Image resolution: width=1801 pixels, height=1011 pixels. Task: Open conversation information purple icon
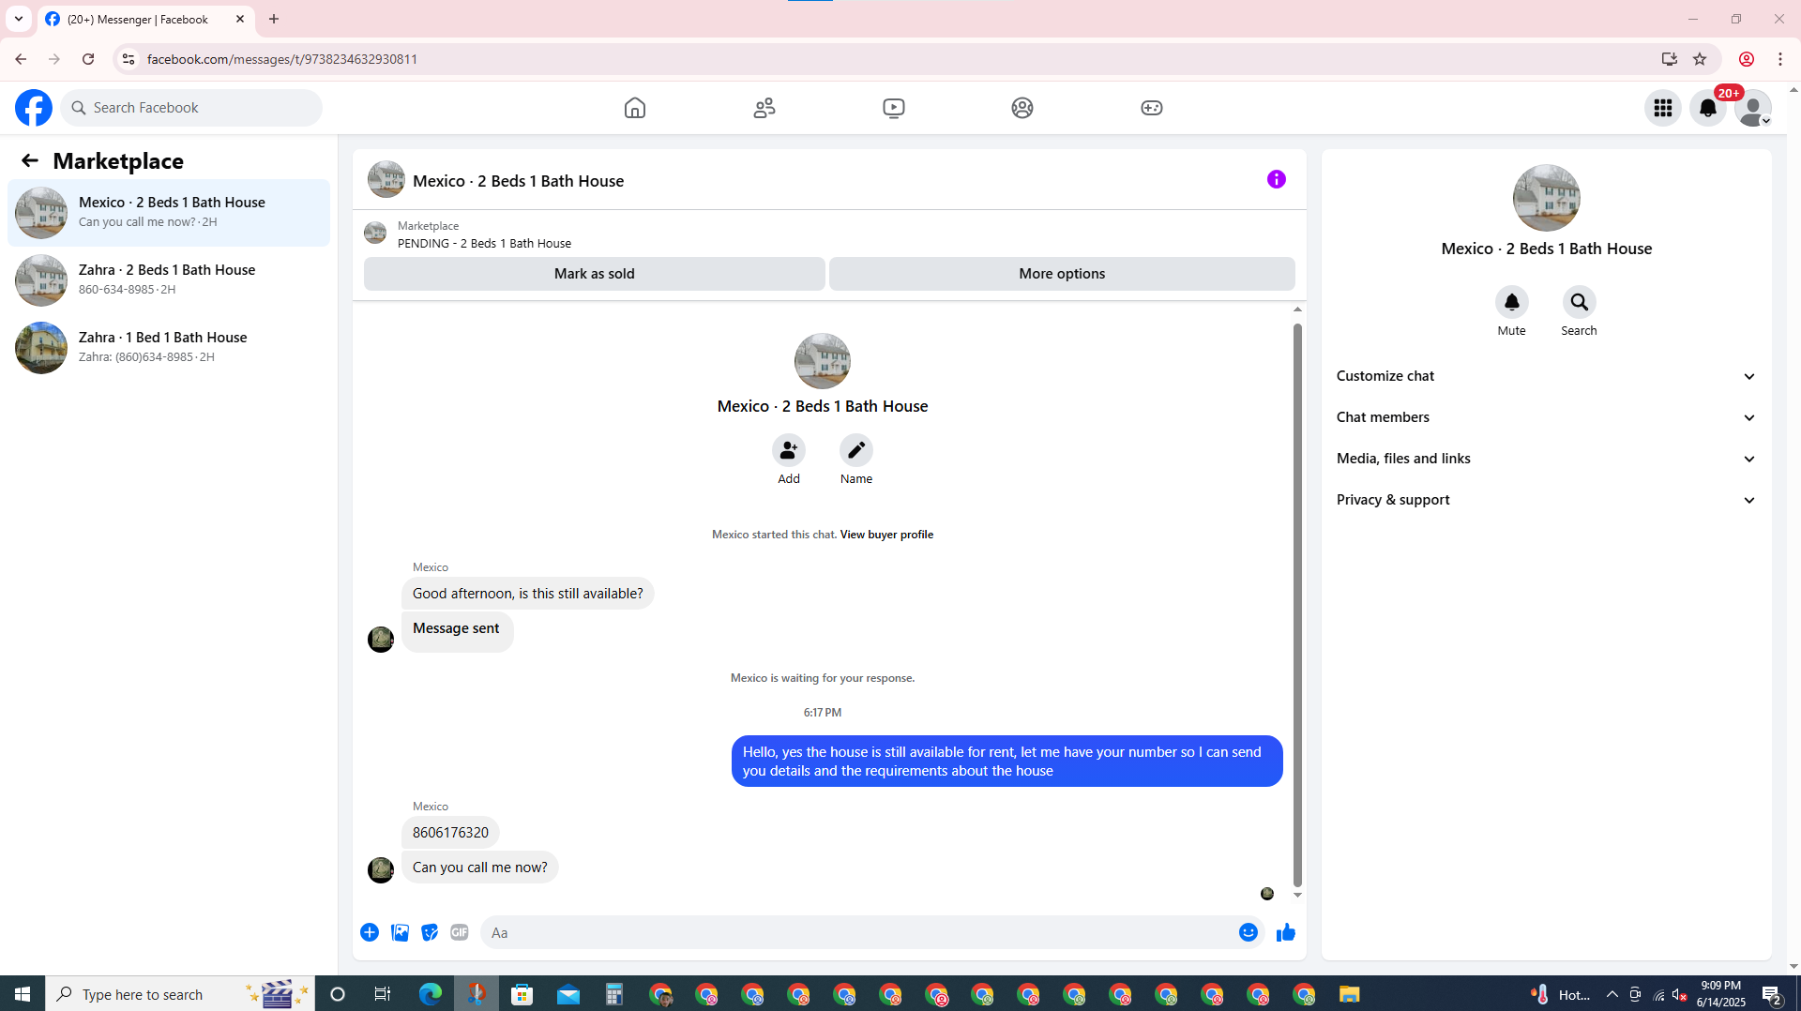1277,179
